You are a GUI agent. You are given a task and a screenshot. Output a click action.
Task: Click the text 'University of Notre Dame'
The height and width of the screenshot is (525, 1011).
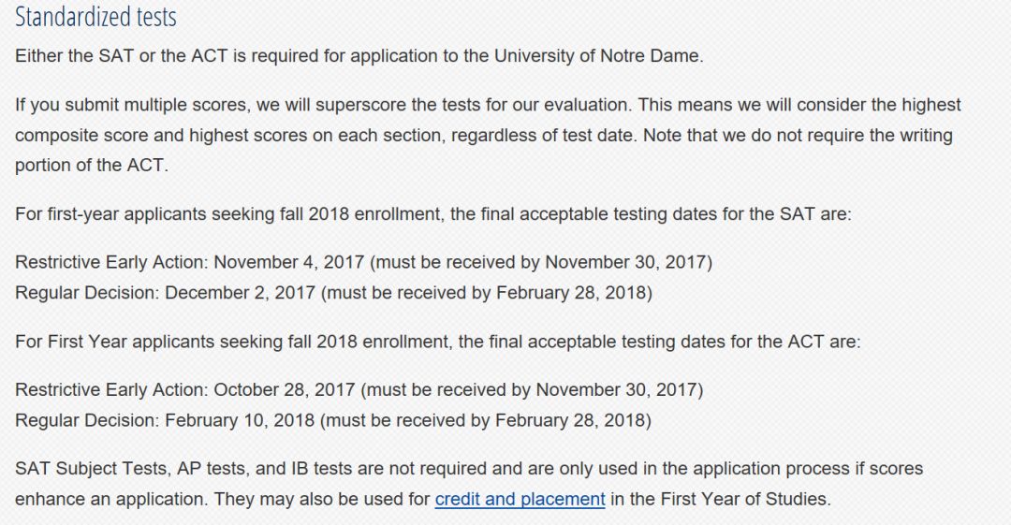[x=597, y=56]
